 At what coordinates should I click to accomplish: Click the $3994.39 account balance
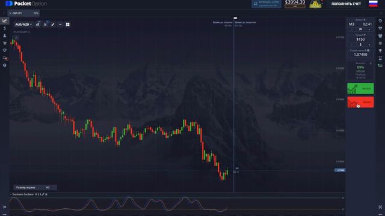click(295, 2)
